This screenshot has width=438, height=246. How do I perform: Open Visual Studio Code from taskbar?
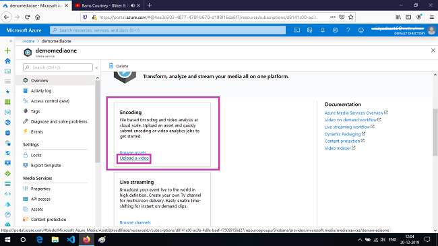click(x=71, y=239)
